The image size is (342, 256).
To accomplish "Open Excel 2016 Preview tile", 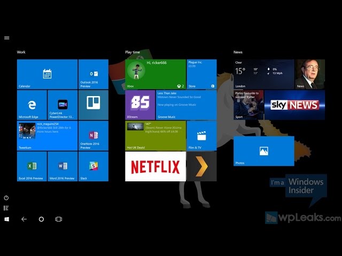I will pos(32,166).
